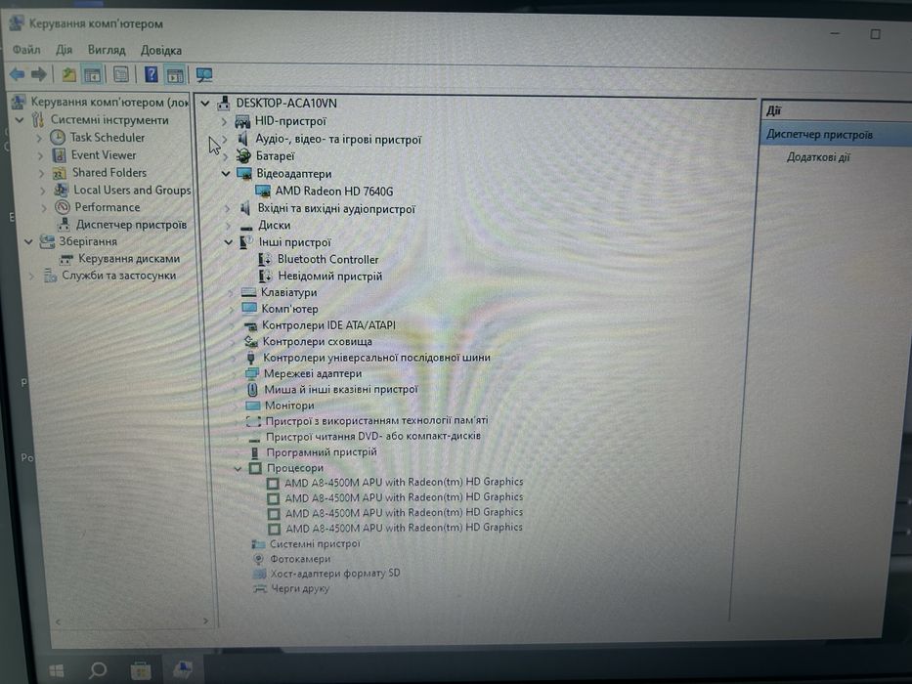Viewport: 912px width, 684px height.
Task: Select Диспетчер пристроїв in left tree
Action: coord(131,225)
